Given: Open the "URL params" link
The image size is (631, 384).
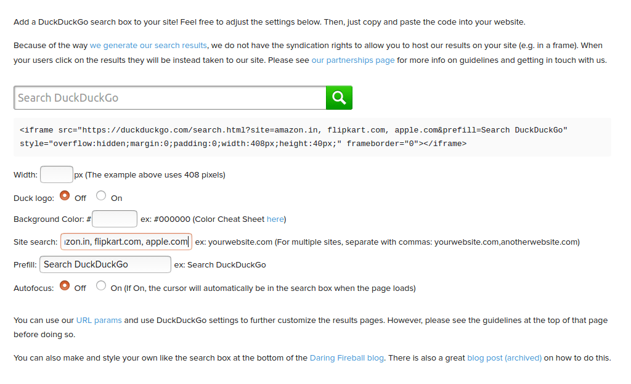Looking at the screenshot, I should coord(99,320).
